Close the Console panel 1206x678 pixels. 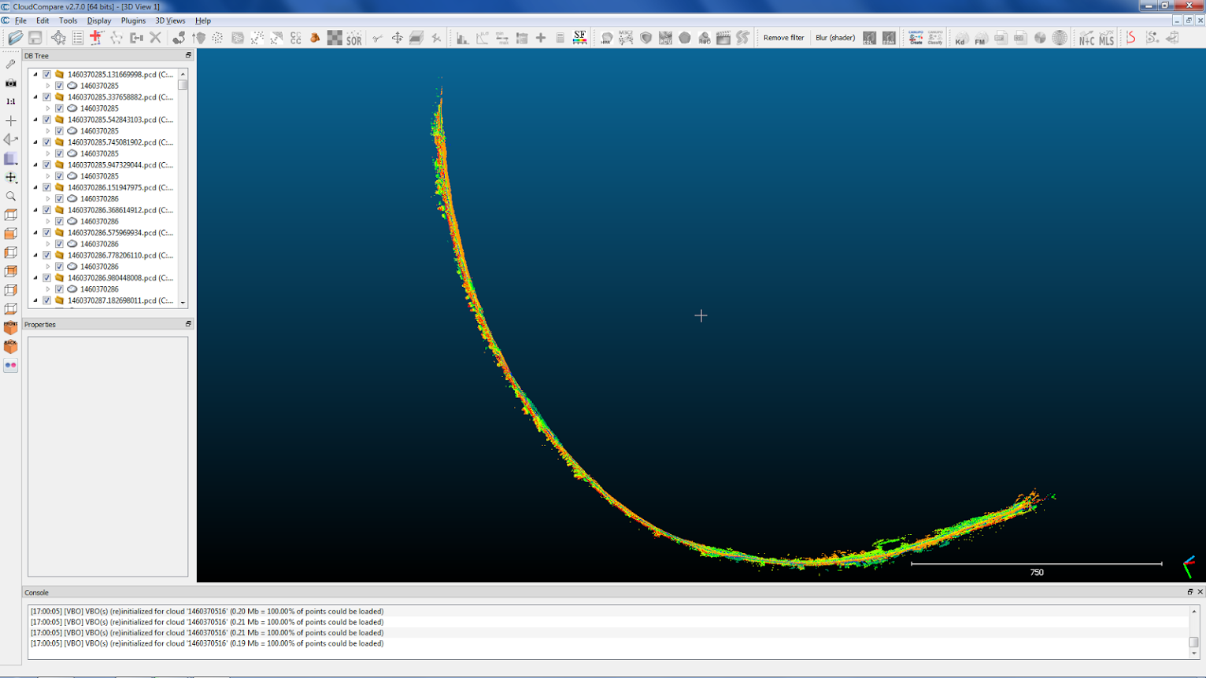pos(1200,592)
